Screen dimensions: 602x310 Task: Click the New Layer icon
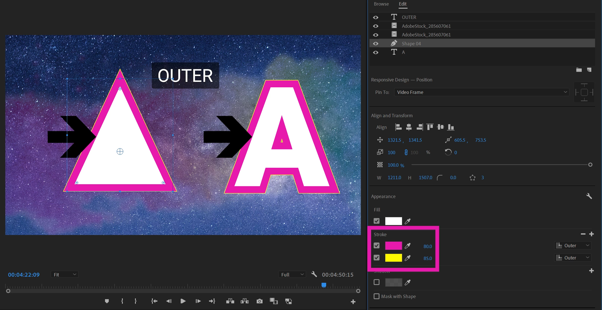(589, 70)
